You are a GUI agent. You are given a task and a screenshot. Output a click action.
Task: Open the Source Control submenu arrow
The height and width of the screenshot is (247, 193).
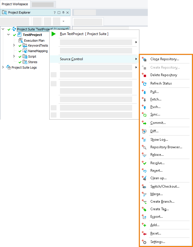coord(136,59)
